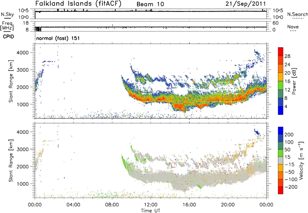Click the 'CPID' label
Image resolution: width=308 pixels, height=213 pixels.
[8, 37]
